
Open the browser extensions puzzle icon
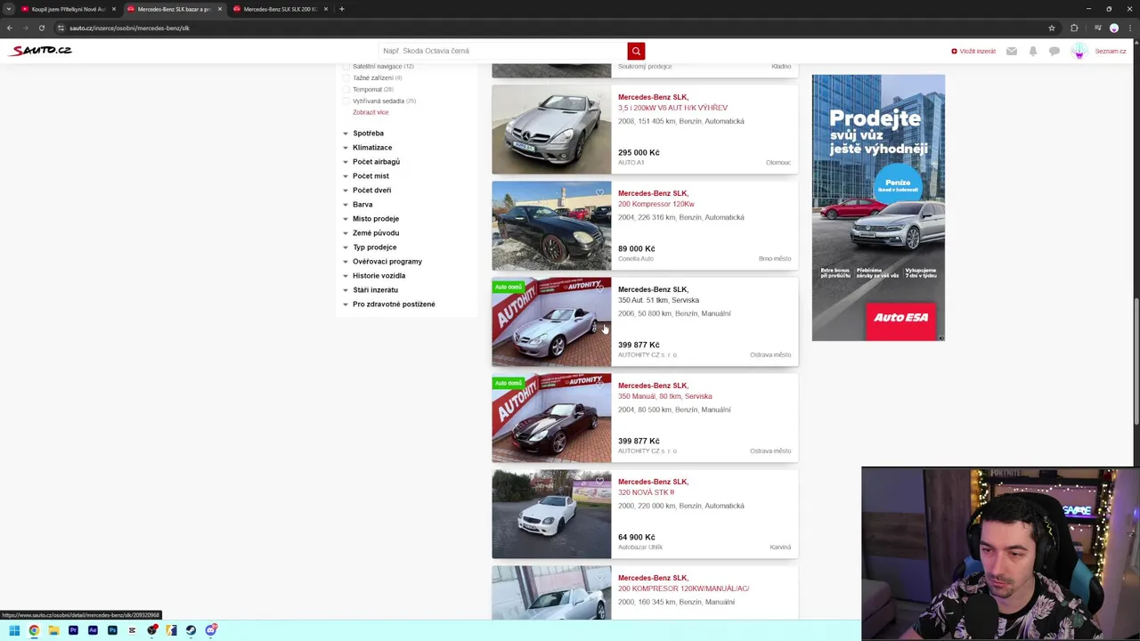pos(1074,28)
